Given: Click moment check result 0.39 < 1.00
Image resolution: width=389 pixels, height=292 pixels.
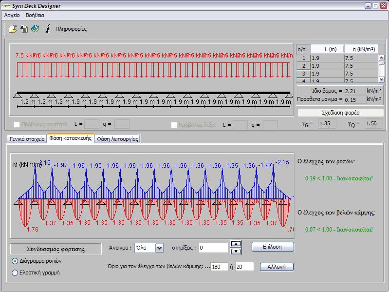Looking at the screenshot, I should (339, 178).
